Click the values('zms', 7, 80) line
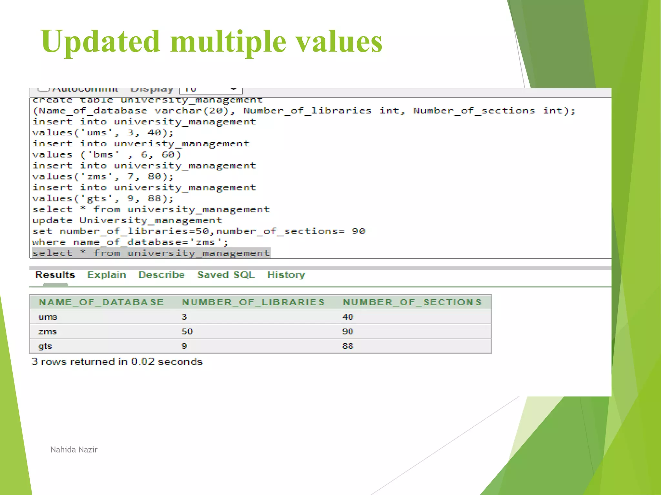The image size is (661, 495). (x=103, y=177)
